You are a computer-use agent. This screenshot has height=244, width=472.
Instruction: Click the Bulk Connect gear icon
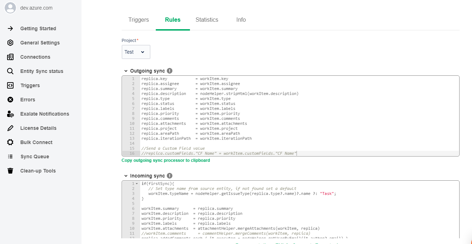(x=10, y=142)
